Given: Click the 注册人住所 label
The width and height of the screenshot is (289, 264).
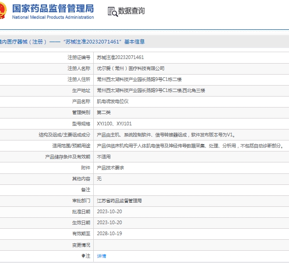Looking at the screenshot, I should click(79, 80).
